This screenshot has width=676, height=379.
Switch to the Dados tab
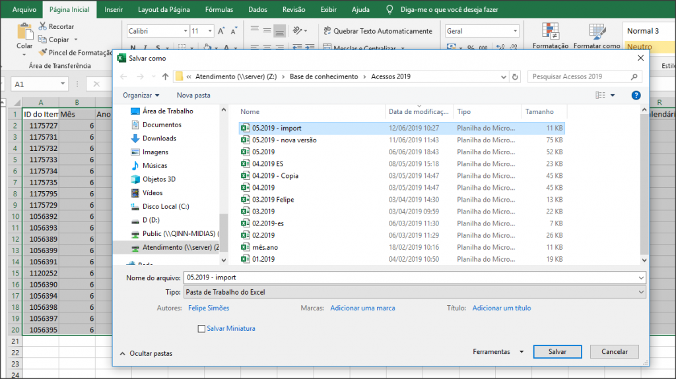click(258, 9)
